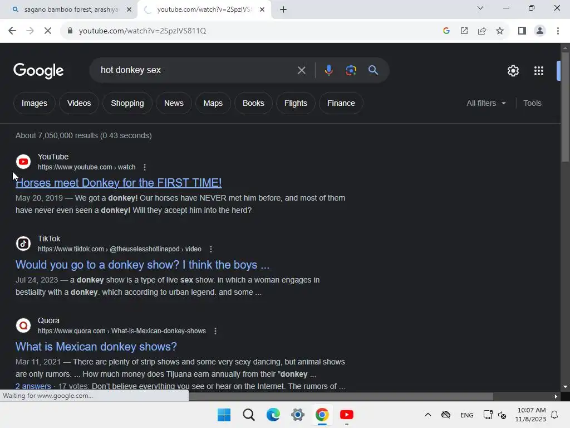Switch to the sagano bamboo forest tab
Screen dimensions: 570x428
(x=71, y=9)
